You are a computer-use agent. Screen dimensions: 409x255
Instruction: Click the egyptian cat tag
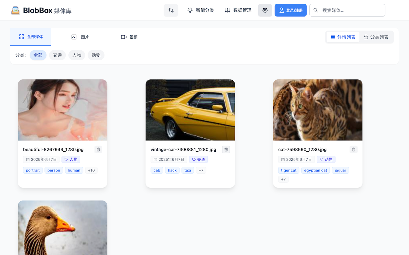(315, 170)
